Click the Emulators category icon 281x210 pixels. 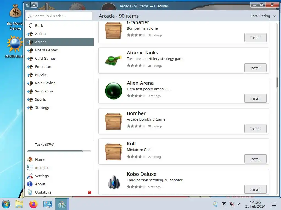coord(30,67)
